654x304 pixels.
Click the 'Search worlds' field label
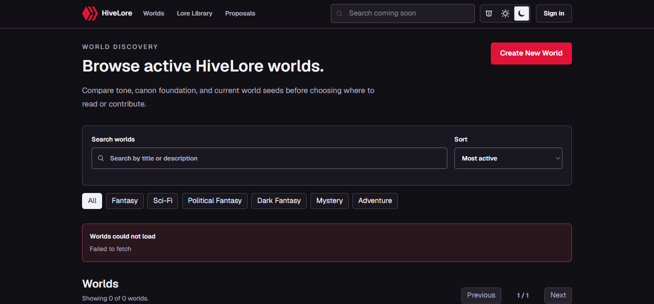click(x=113, y=139)
